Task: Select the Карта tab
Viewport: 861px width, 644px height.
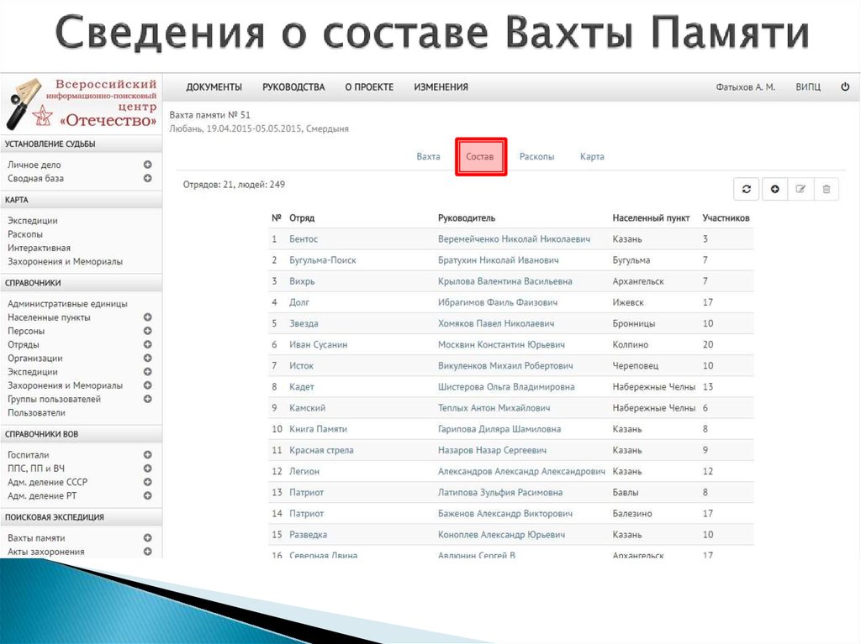Action: [x=591, y=156]
